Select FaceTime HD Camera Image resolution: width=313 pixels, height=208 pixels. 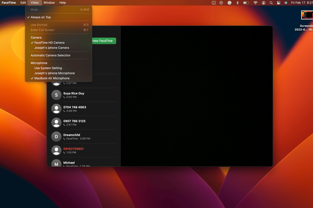[58, 43]
